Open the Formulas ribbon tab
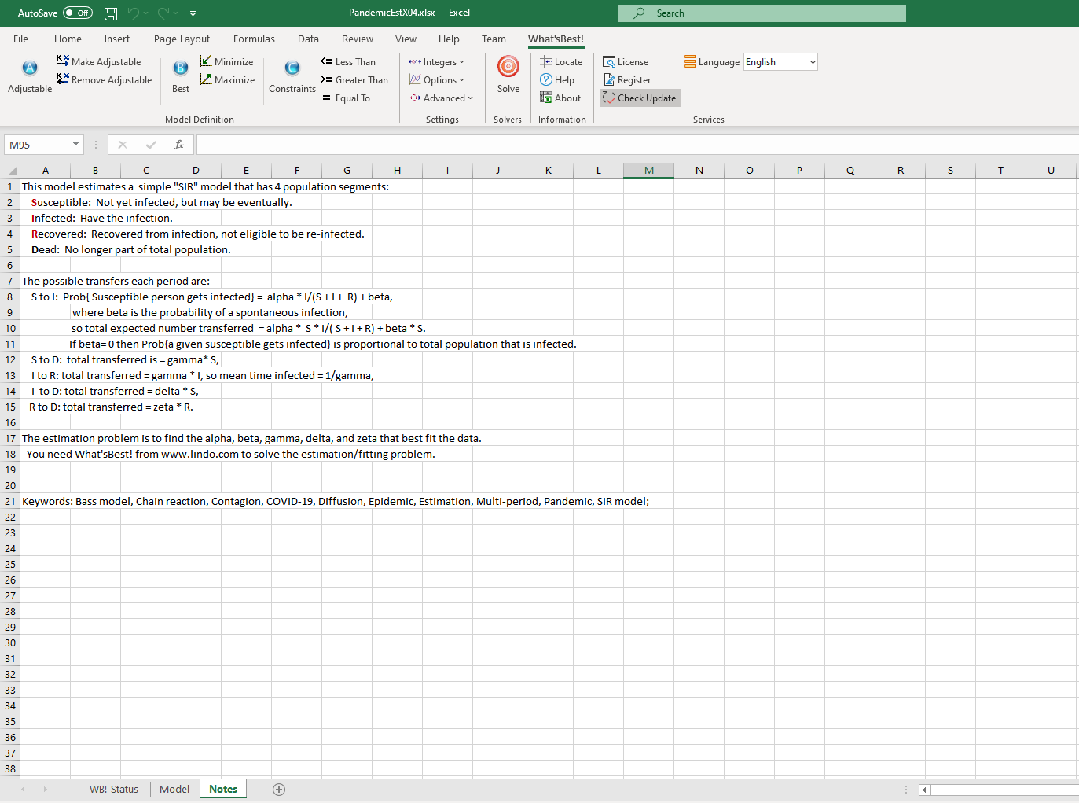The height and width of the screenshot is (803, 1079). 254,39
